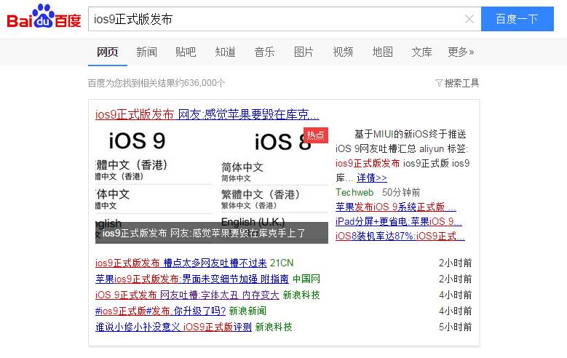The image size is (567, 358).
Task: Switch to the 新闻 tab
Action: tap(146, 52)
